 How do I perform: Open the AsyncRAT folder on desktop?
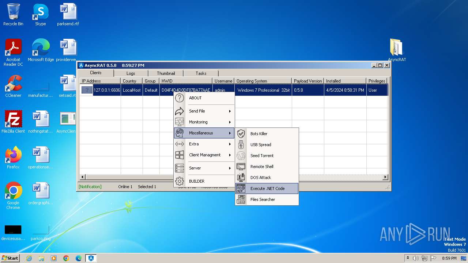[x=397, y=50]
